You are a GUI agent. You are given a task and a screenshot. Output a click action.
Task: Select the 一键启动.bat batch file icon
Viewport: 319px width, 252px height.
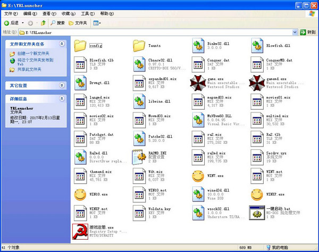click(x=257, y=213)
